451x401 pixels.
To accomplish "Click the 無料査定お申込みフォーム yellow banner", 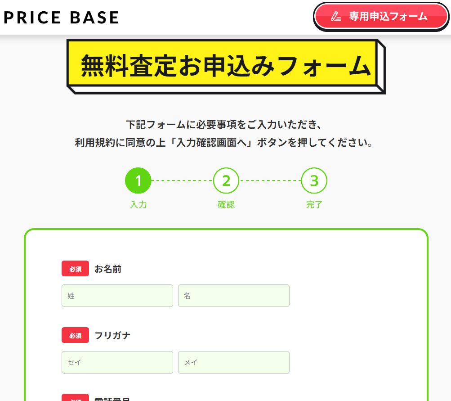I will 226,67.
